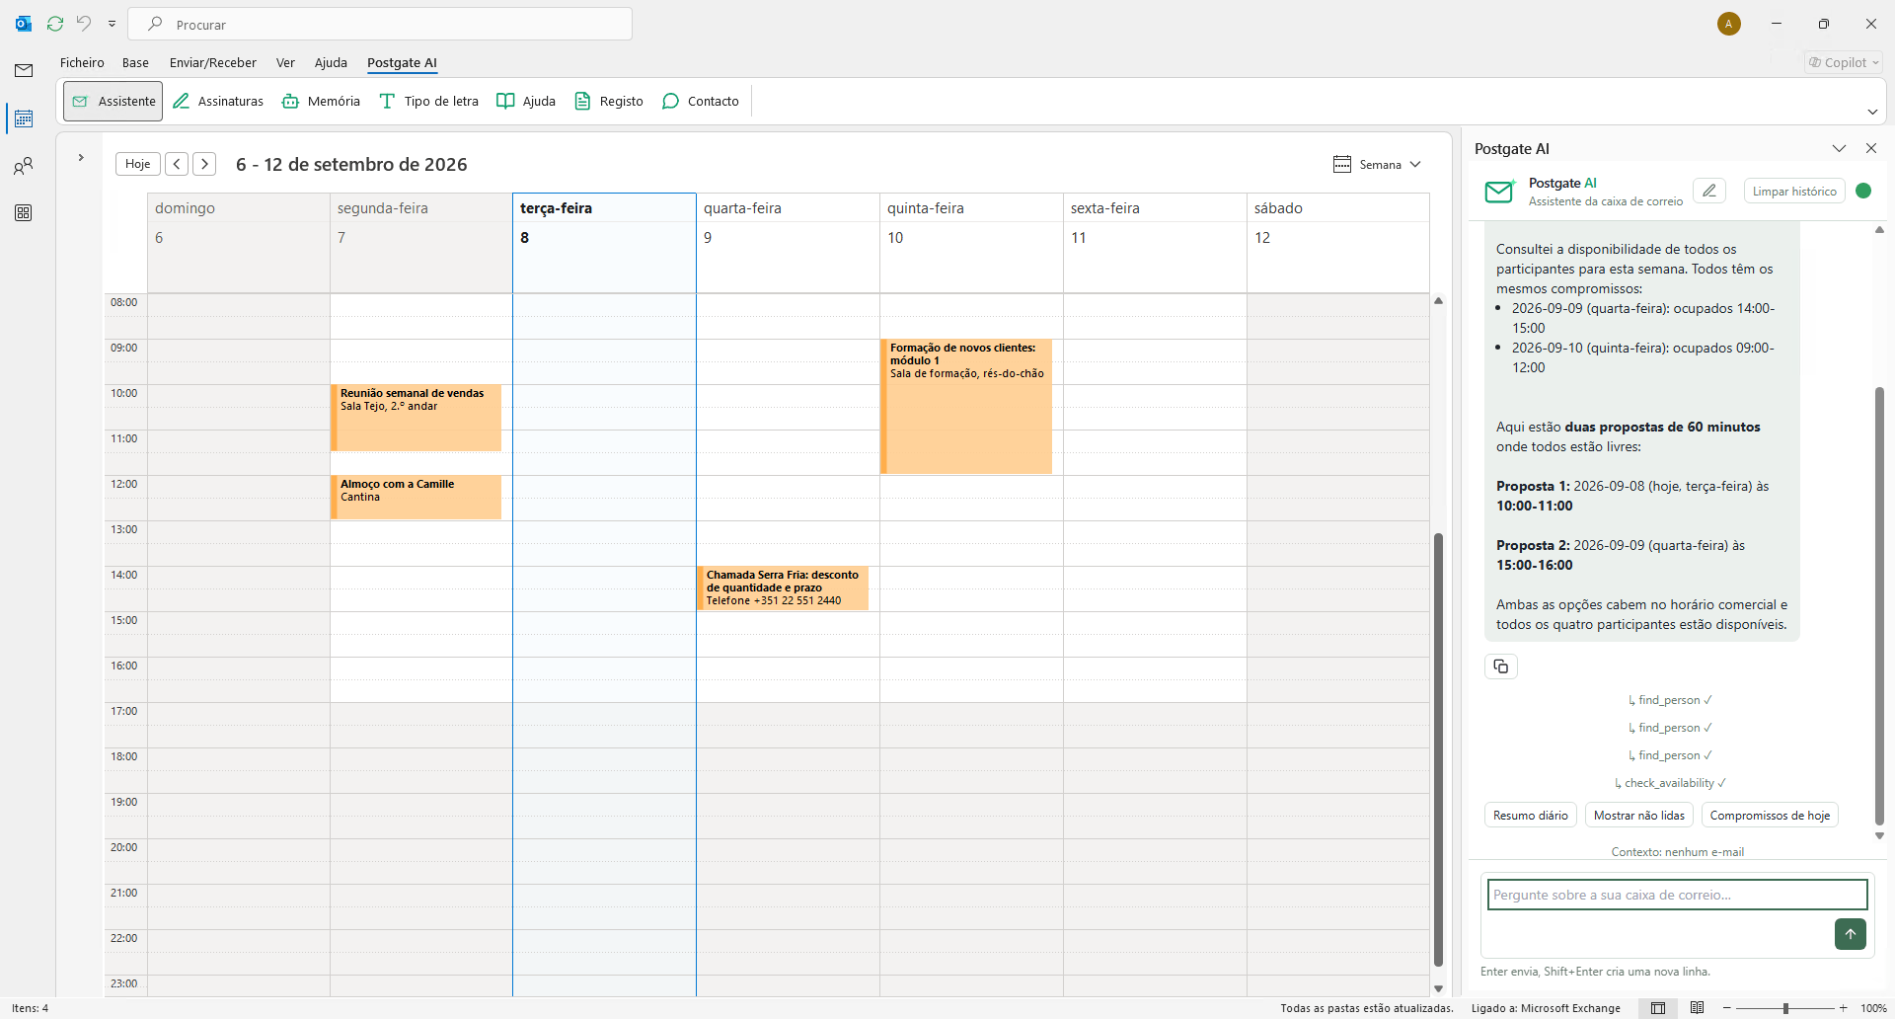This screenshot has width=1895, height=1019.
Task: Copy the assistant response with the copy icon
Action: (x=1501, y=666)
